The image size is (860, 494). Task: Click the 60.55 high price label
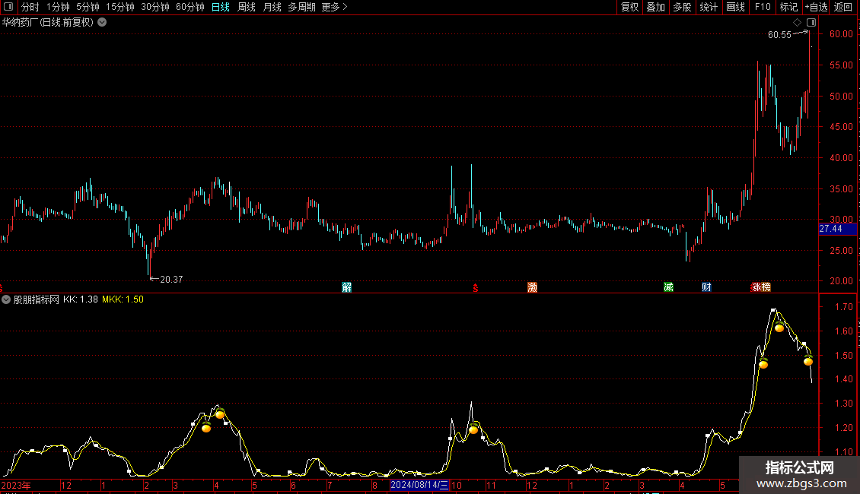point(779,34)
